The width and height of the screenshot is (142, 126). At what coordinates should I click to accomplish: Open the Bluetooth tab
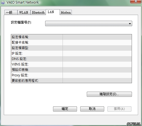pyautogui.click(x=38, y=13)
